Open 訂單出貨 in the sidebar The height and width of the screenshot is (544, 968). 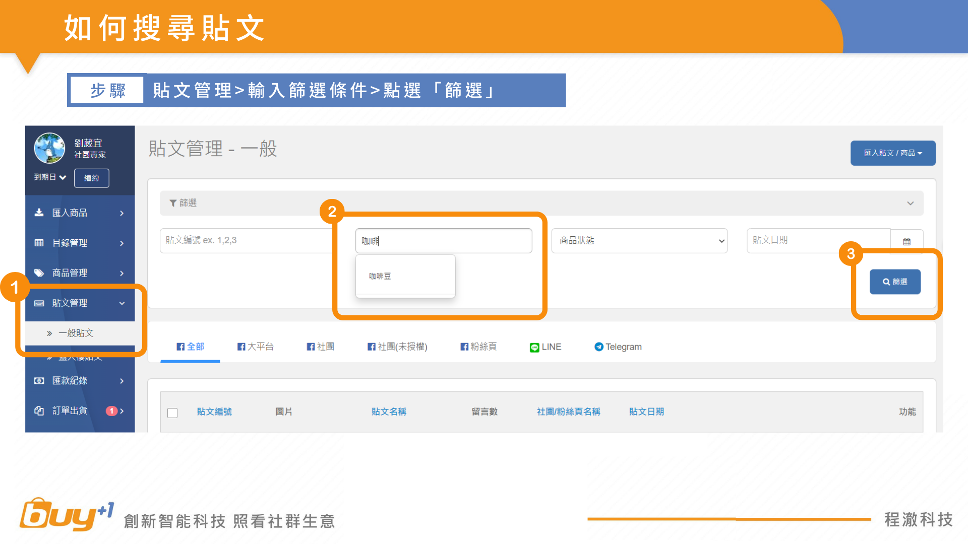(70, 411)
